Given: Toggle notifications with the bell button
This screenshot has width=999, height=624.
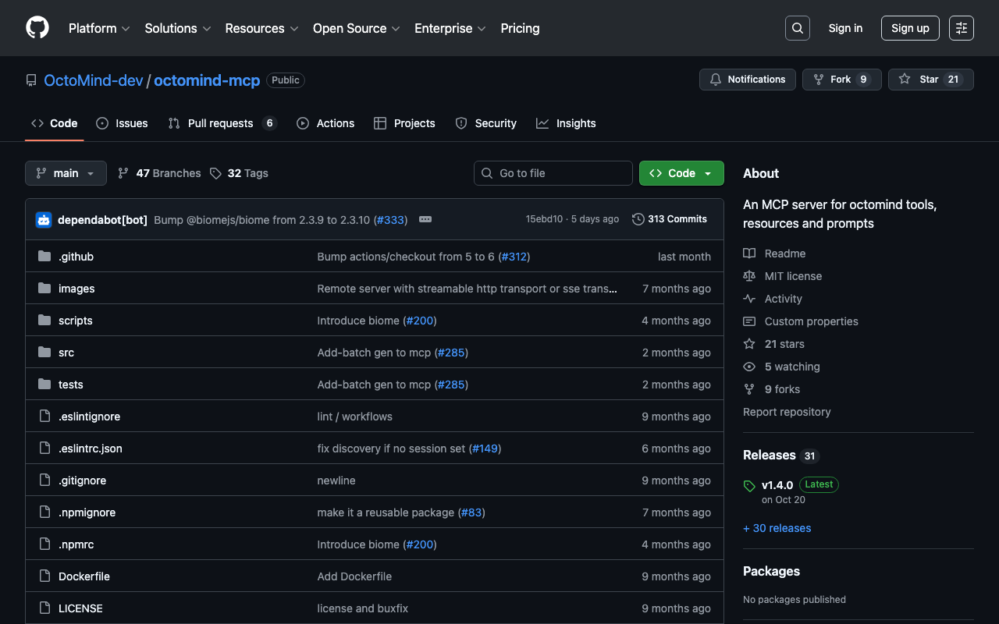Looking at the screenshot, I should 748,80.
